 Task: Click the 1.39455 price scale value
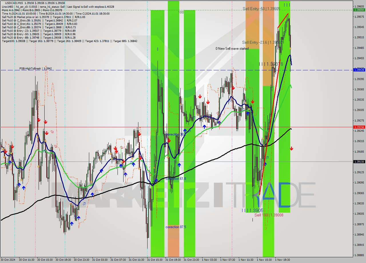click(359, 58)
